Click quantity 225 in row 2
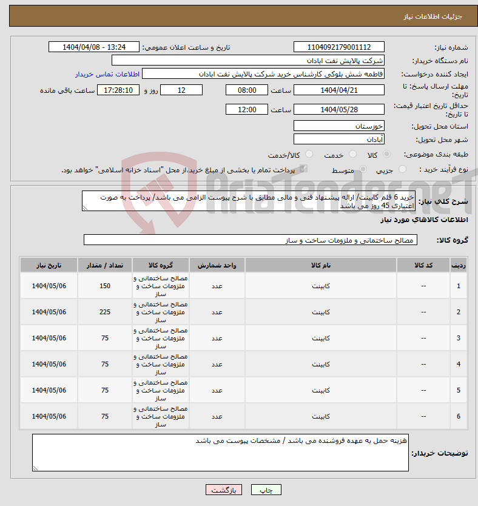 [105, 312]
